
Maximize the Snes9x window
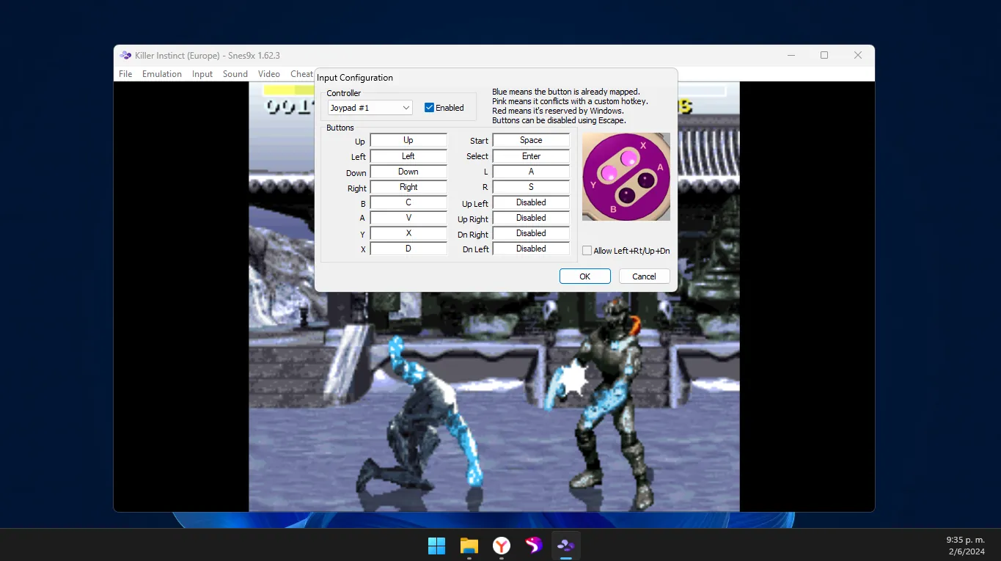(x=824, y=55)
